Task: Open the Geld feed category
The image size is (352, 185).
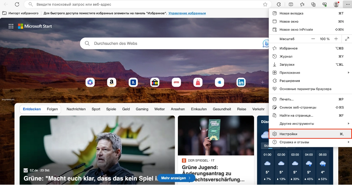Action: tap(126, 109)
